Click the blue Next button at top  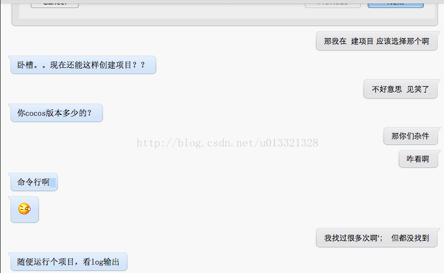(395, 4)
